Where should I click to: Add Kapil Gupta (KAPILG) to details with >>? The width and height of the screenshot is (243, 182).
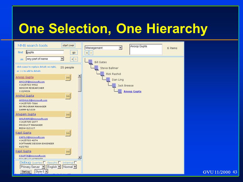pyautogui.click(x=68, y=133)
